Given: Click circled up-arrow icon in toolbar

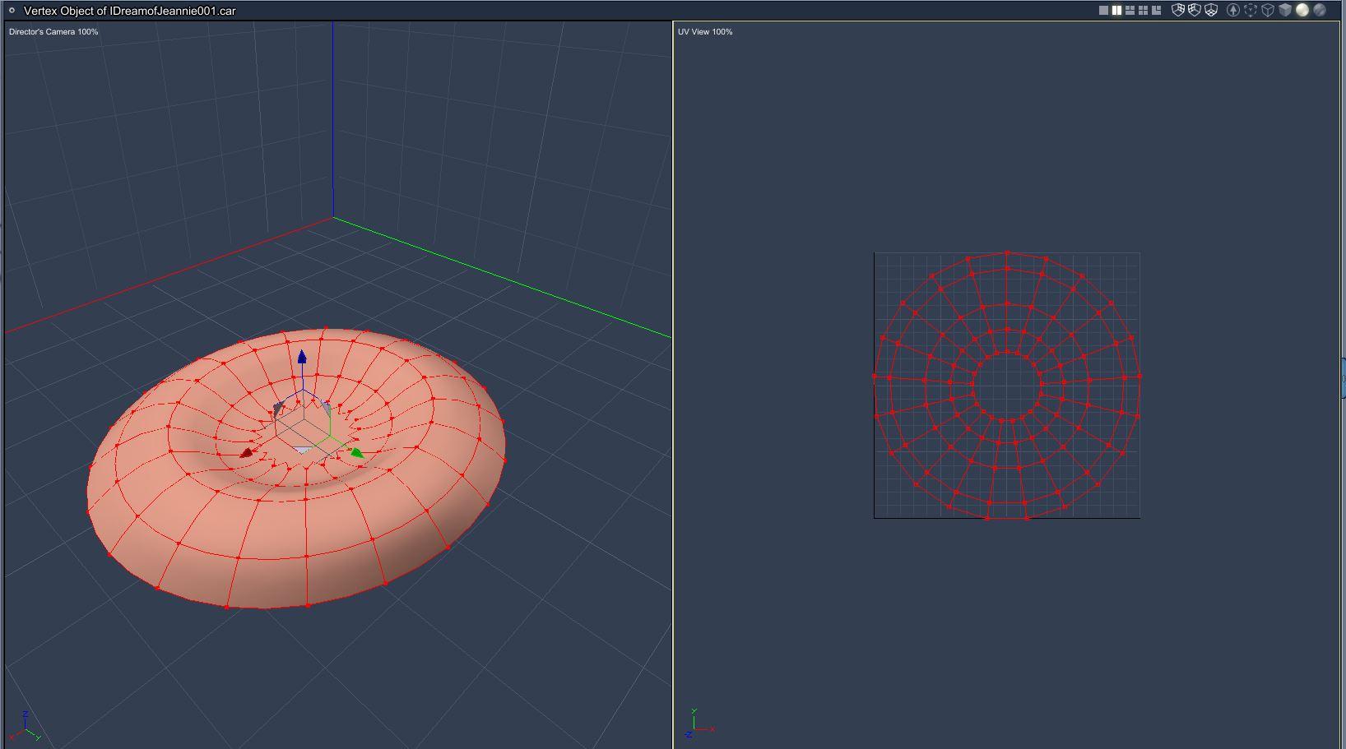Looking at the screenshot, I should pyautogui.click(x=1233, y=11).
